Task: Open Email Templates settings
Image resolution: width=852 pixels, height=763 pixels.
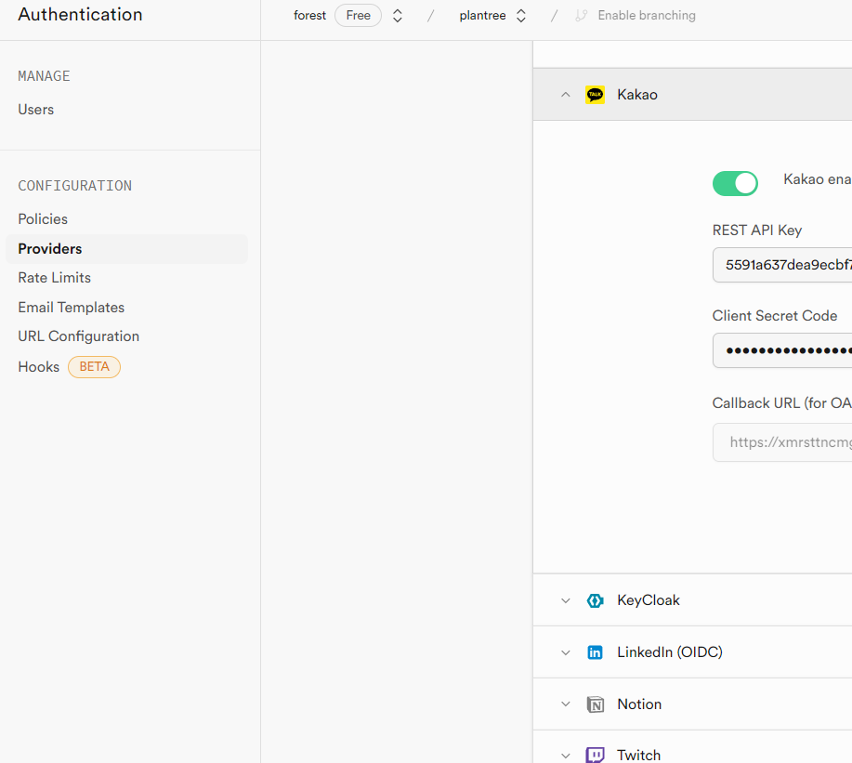Action: click(72, 308)
